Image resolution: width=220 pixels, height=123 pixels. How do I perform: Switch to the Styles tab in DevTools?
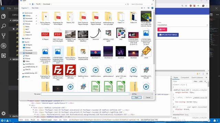[x=176, y=78]
